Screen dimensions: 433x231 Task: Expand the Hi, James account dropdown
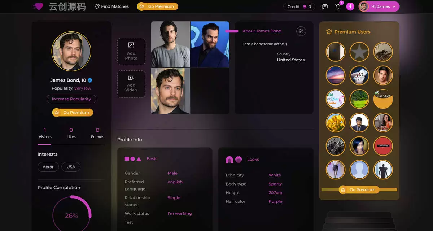(379, 6)
